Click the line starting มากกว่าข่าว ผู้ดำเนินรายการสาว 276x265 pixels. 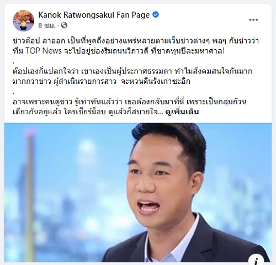point(102,81)
